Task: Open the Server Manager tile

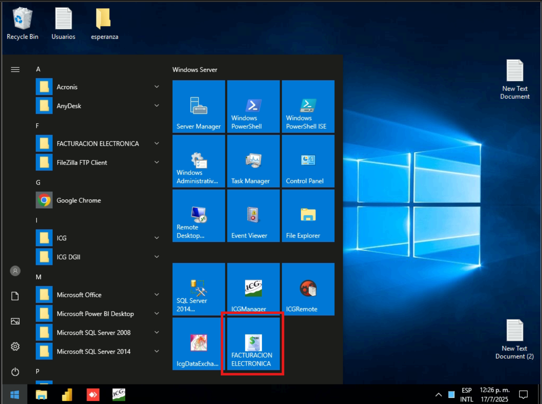Action: click(x=199, y=107)
